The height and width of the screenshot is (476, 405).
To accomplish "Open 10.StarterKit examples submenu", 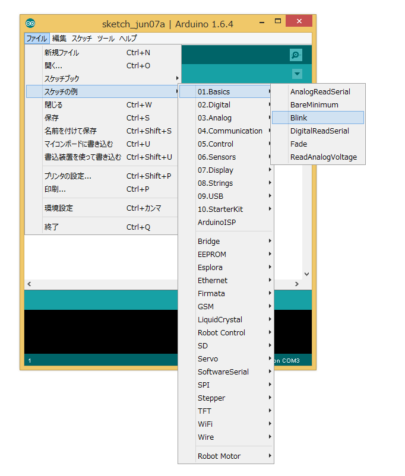I will tap(226, 209).
